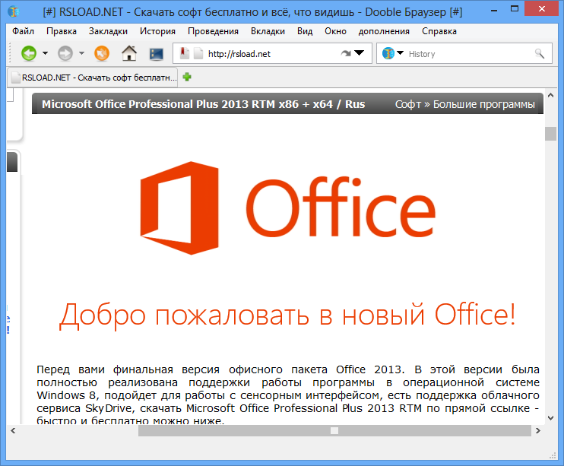Open the Большие программы category link

[x=483, y=104]
